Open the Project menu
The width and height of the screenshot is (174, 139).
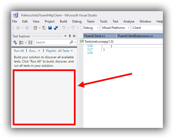[x=50, y=21]
